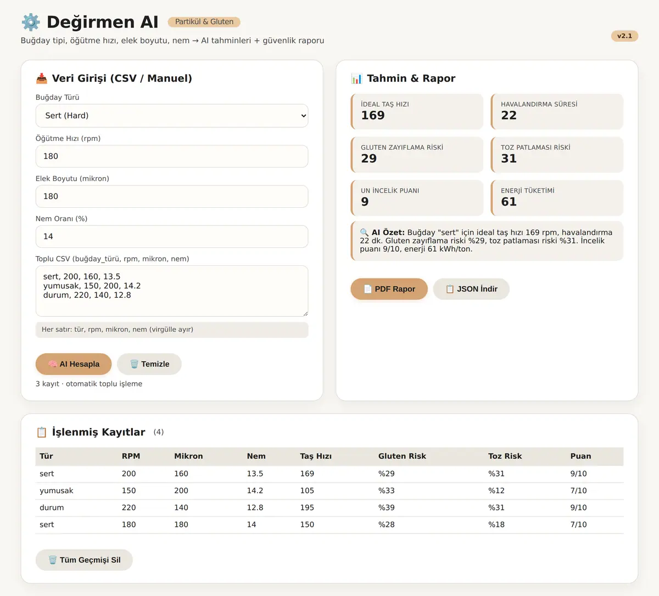The width and height of the screenshot is (659, 596).
Task: Click the '3 kayıt' status text
Action: (89, 384)
